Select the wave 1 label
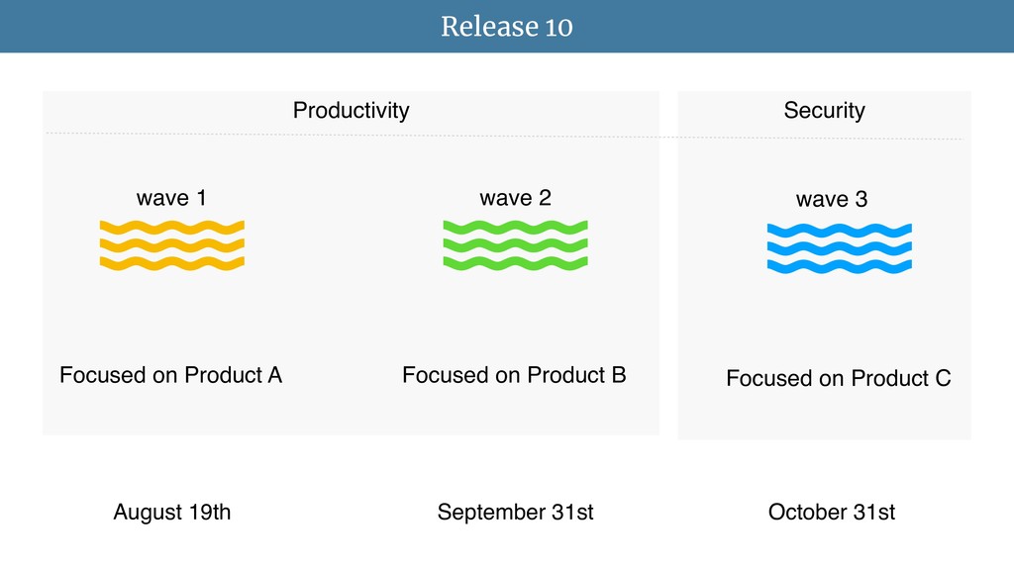 pyautogui.click(x=171, y=198)
